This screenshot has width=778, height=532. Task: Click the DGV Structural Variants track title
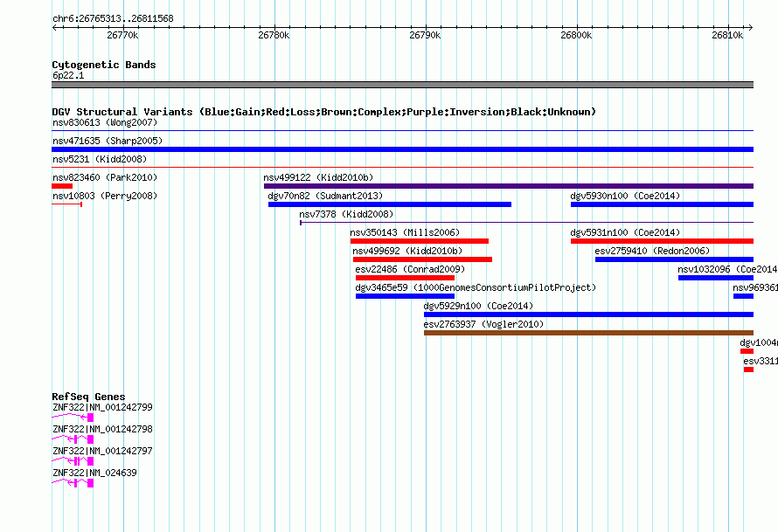pyautogui.click(x=324, y=112)
